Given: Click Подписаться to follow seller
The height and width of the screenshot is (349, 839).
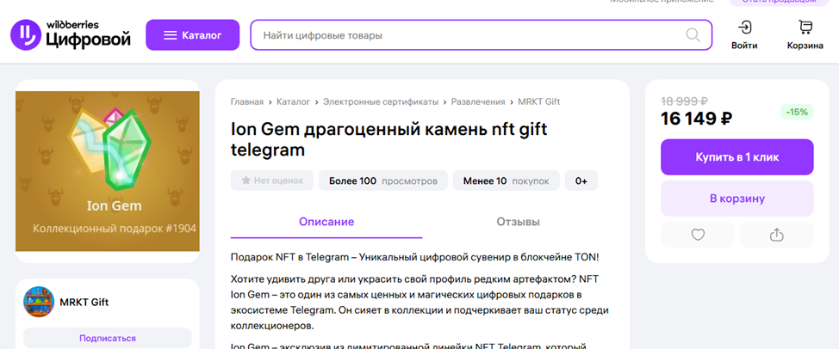Looking at the screenshot, I should click(108, 339).
